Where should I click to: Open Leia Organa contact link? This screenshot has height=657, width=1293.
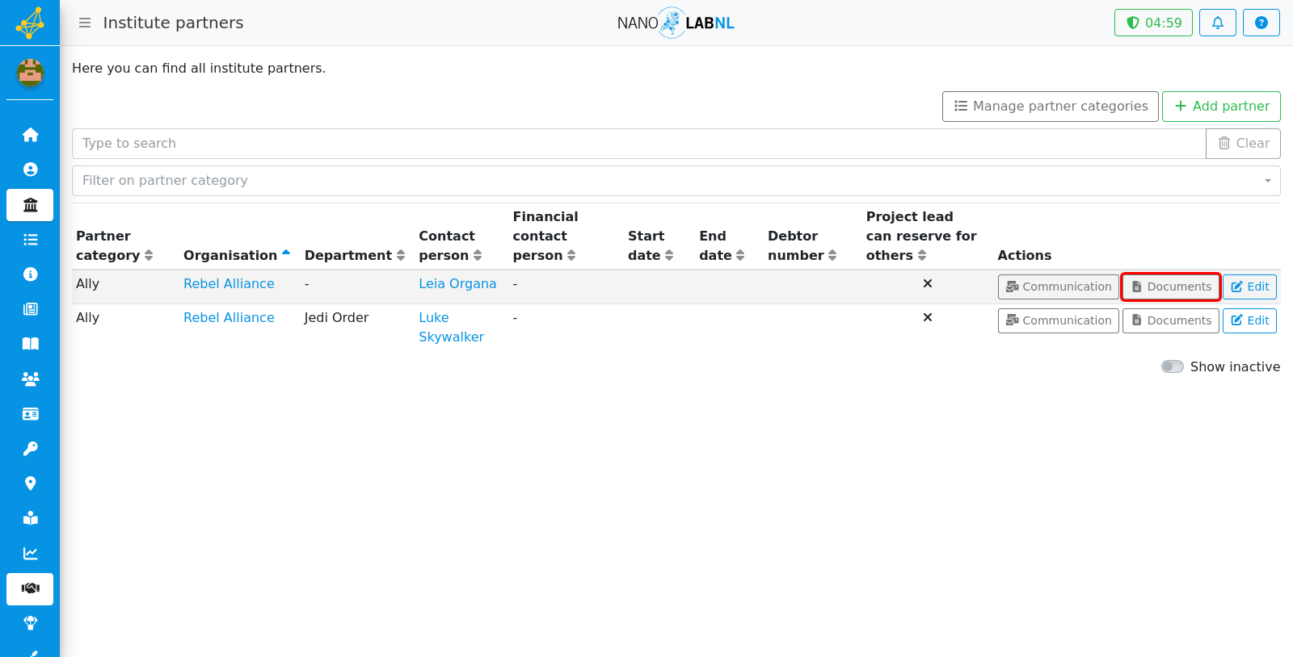457,283
